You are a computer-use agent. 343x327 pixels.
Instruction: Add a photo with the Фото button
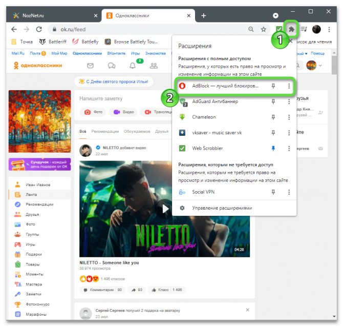click(93, 112)
